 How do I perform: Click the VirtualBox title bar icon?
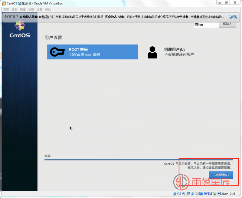click(x=4, y=3)
